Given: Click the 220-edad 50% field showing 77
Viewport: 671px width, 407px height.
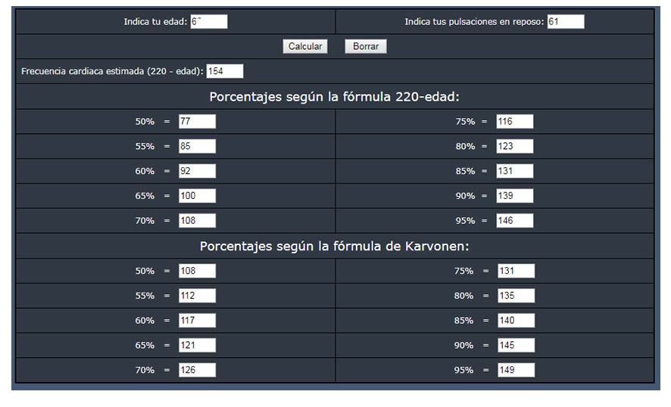Looking at the screenshot, I should 197,122.
